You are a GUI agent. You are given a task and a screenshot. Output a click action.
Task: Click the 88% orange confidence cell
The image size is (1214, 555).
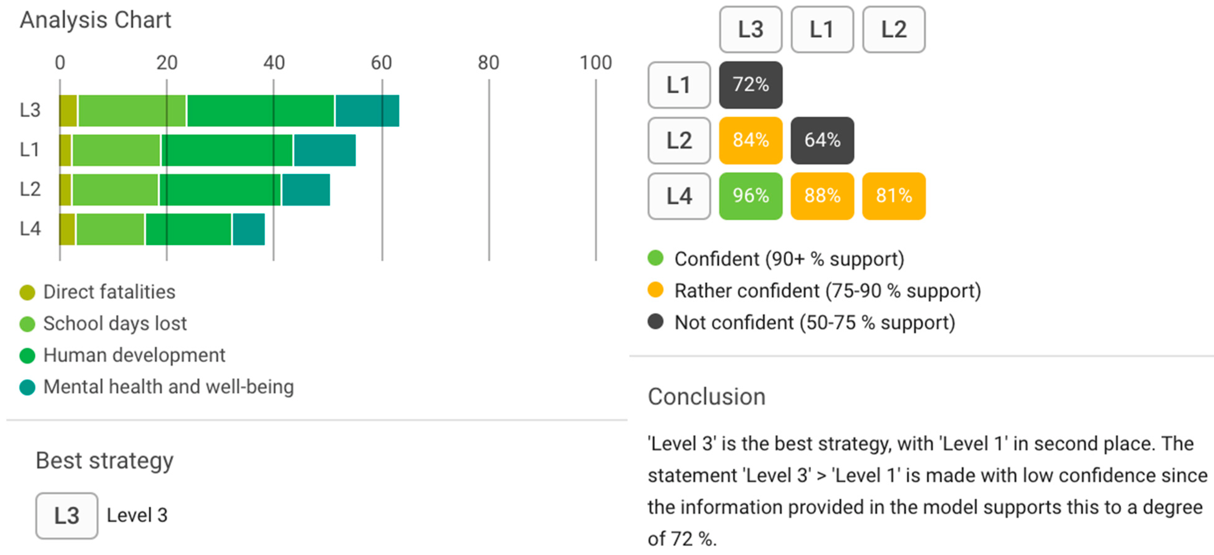click(x=822, y=196)
